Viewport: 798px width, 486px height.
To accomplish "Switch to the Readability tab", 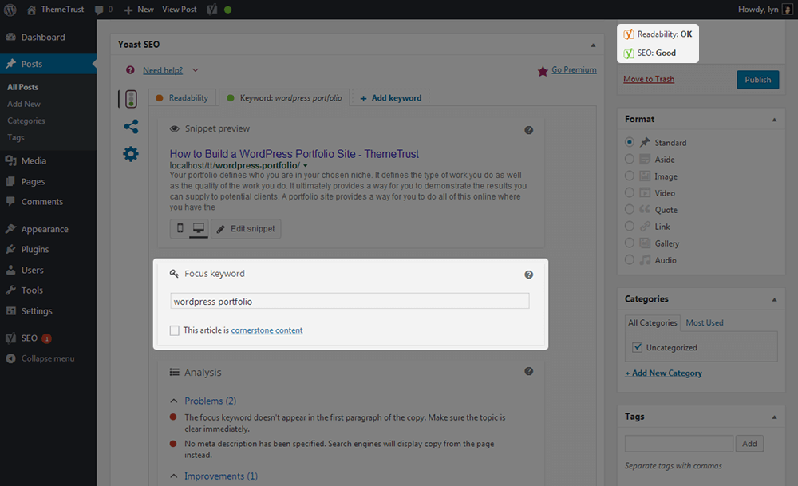I will (182, 98).
